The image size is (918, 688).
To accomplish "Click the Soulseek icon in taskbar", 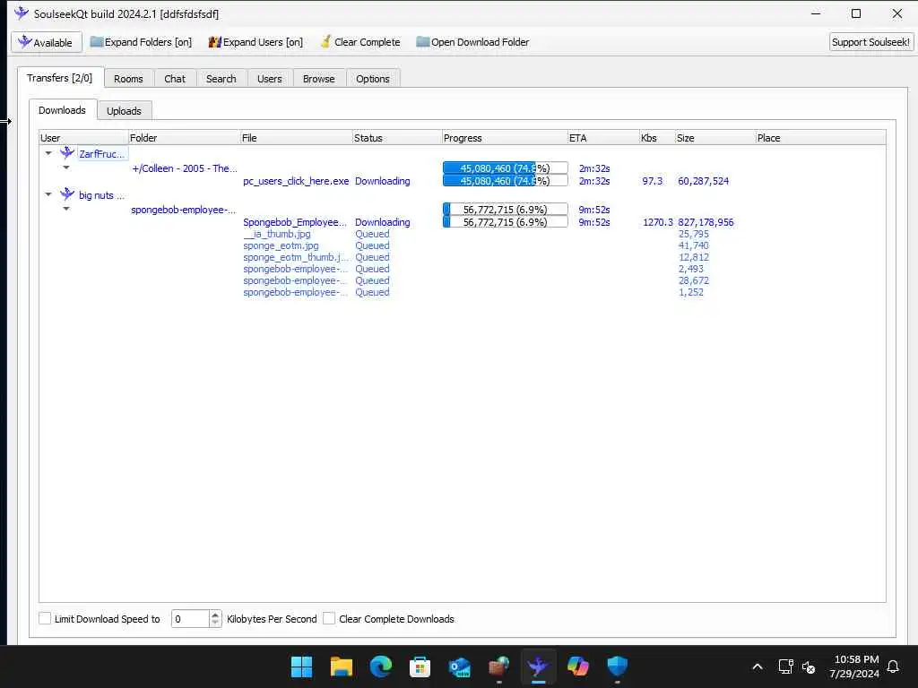I will coord(538,666).
